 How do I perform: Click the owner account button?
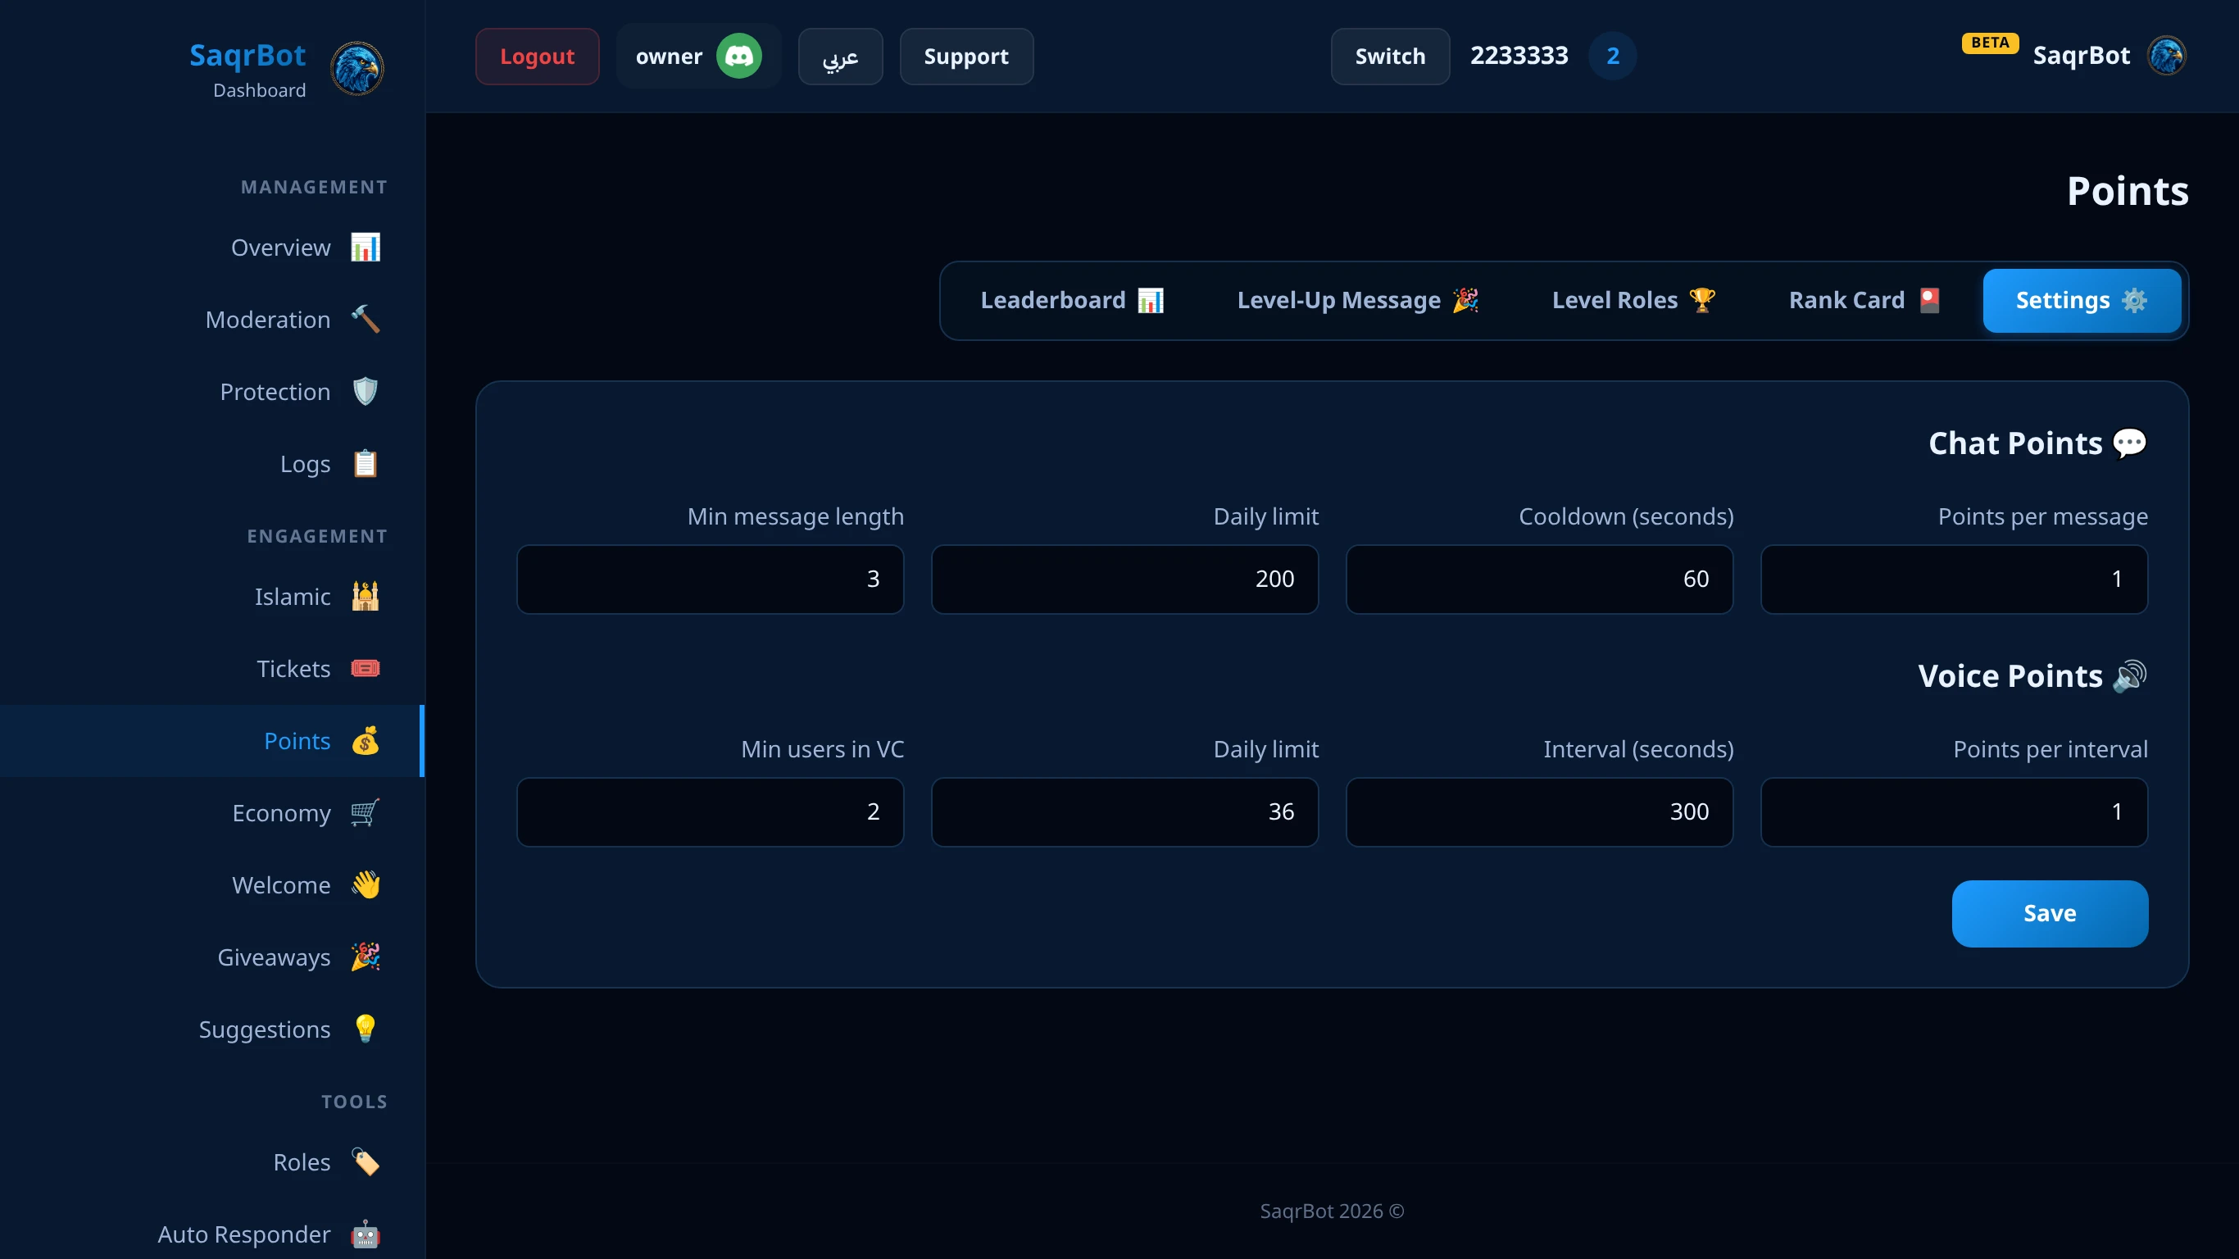(699, 57)
